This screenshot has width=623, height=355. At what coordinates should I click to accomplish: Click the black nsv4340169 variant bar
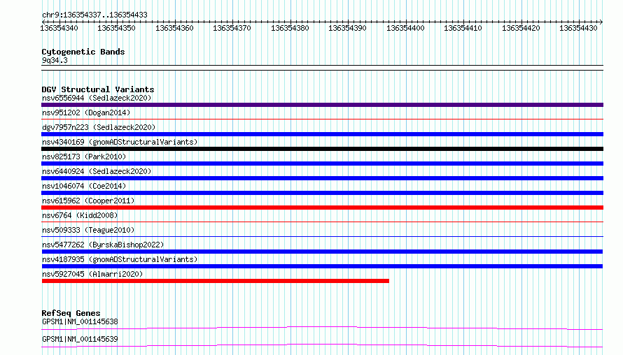(x=322, y=149)
